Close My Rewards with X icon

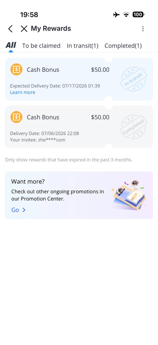(24, 29)
